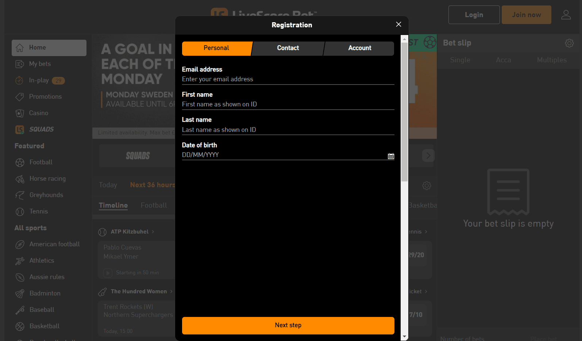Click into the Email address field
The width and height of the screenshot is (582, 341).
pos(288,79)
